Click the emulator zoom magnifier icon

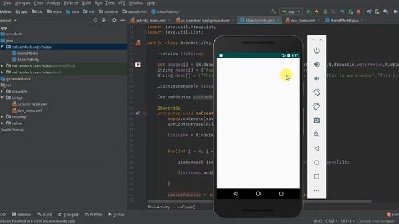(317, 134)
